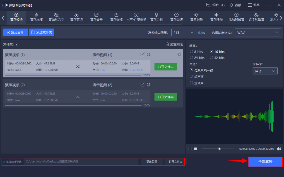Open the 音频转文字 tool
The image size is (284, 177).
point(56,17)
